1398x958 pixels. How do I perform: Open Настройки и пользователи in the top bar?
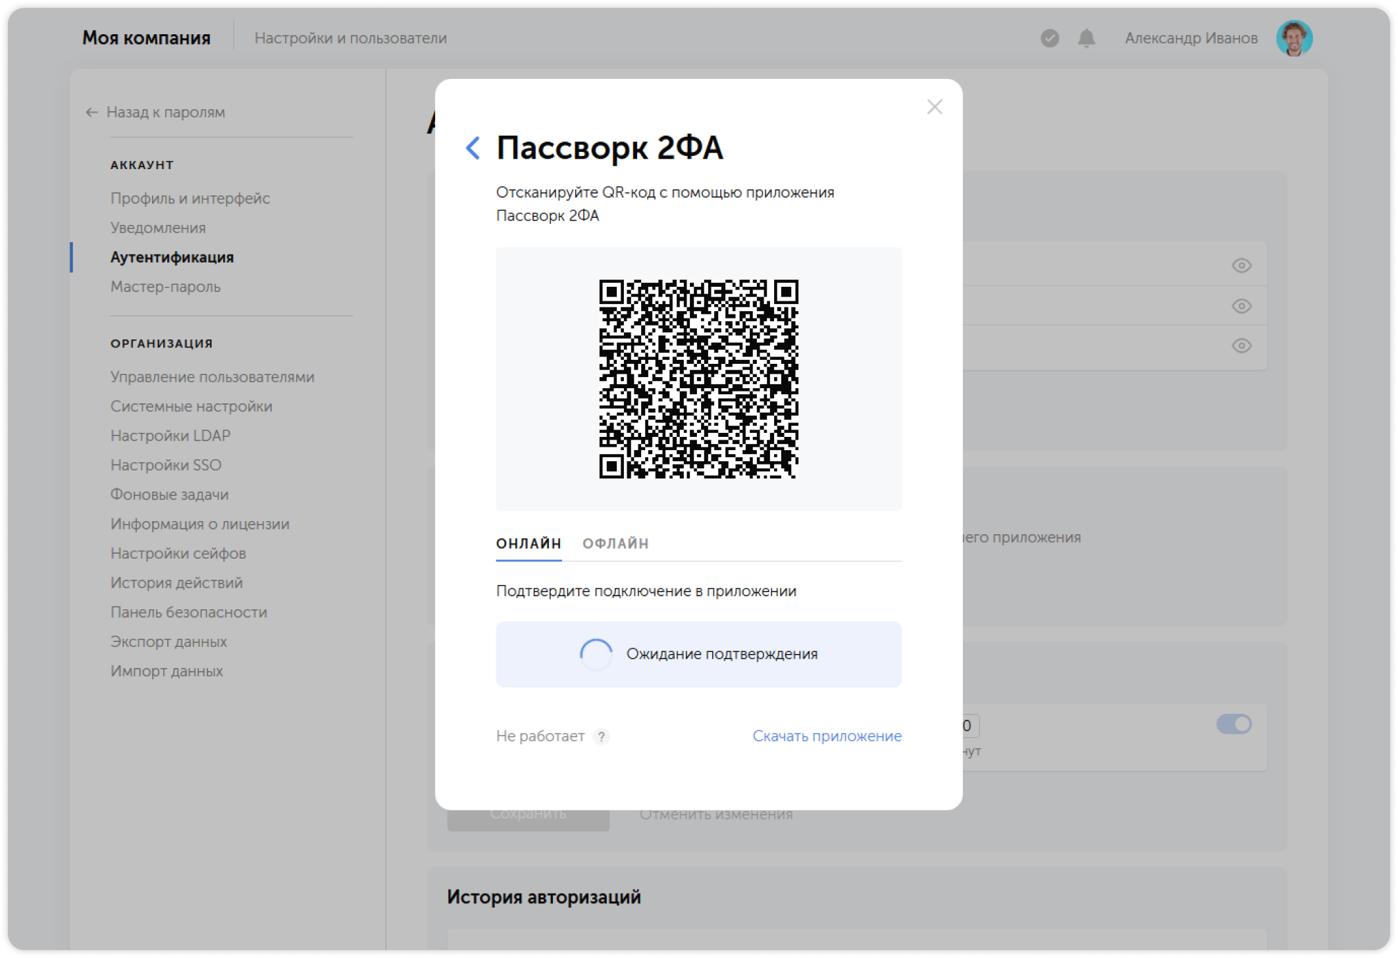point(352,38)
